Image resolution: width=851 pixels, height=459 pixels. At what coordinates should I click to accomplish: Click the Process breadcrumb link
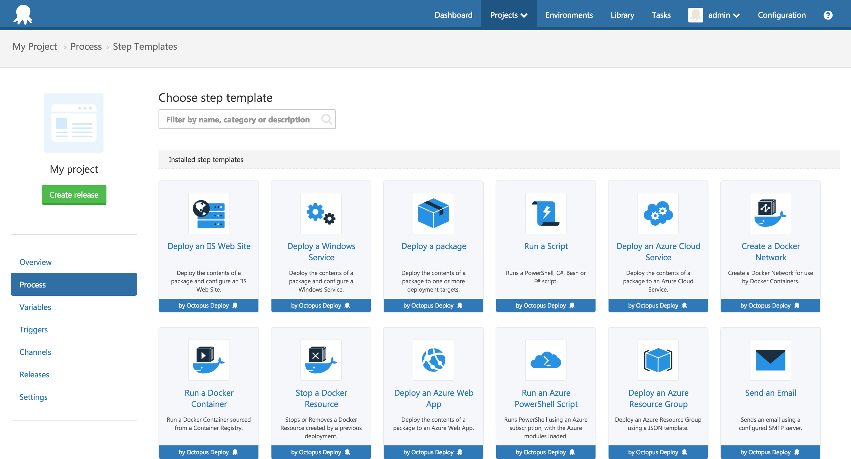86,47
